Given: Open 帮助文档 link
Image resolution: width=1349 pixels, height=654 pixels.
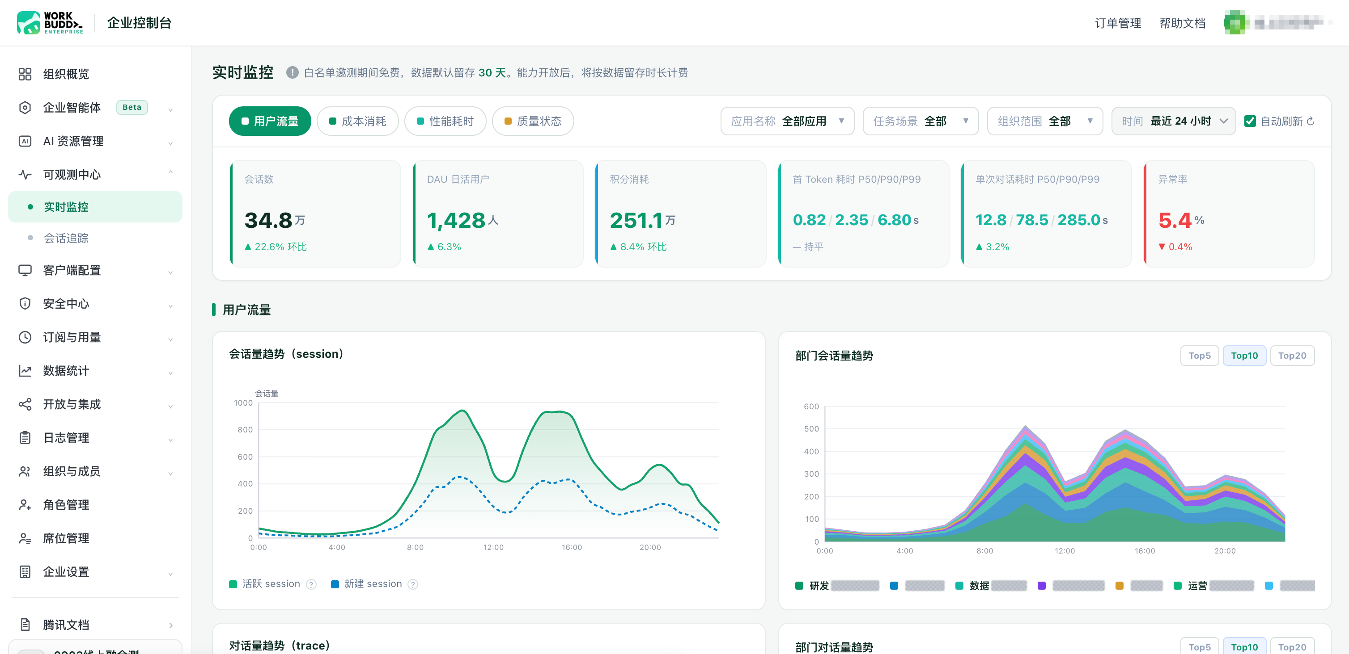Looking at the screenshot, I should point(1182,23).
